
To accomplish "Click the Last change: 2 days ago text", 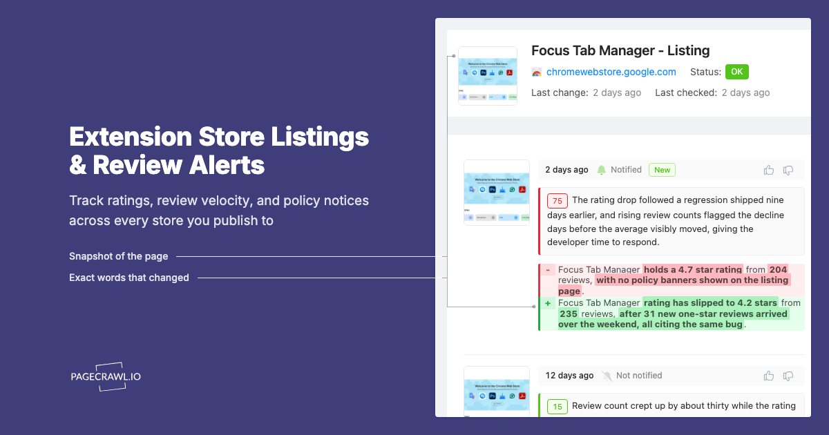I will tap(586, 93).
